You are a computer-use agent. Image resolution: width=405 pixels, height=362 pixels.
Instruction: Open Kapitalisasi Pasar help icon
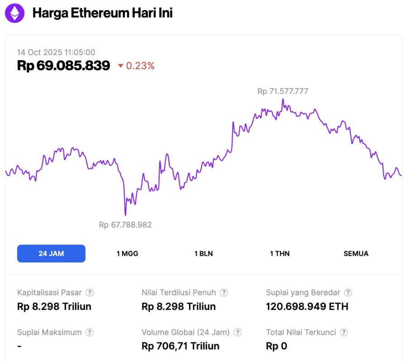pos(90,293)
